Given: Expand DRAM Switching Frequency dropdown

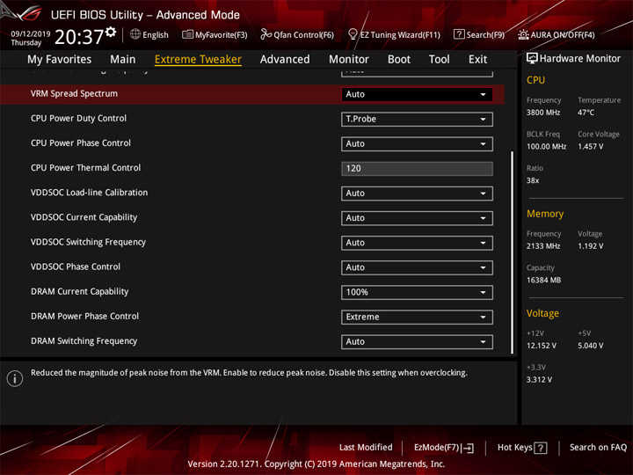Looking at the screenshot, I should 417,341.
